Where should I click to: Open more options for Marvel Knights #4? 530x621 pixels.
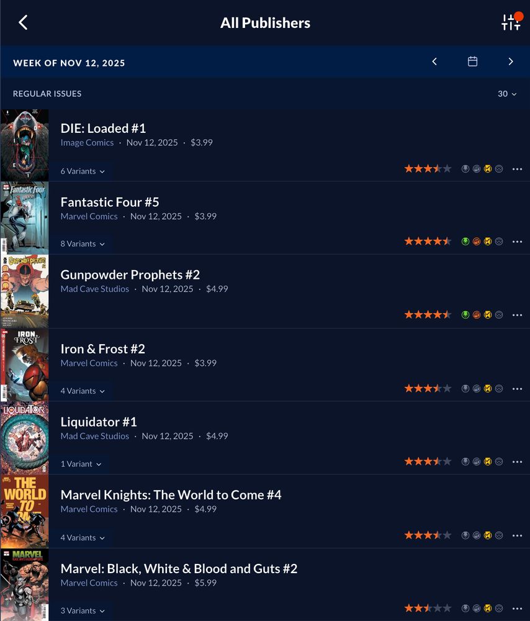(517, 535)
